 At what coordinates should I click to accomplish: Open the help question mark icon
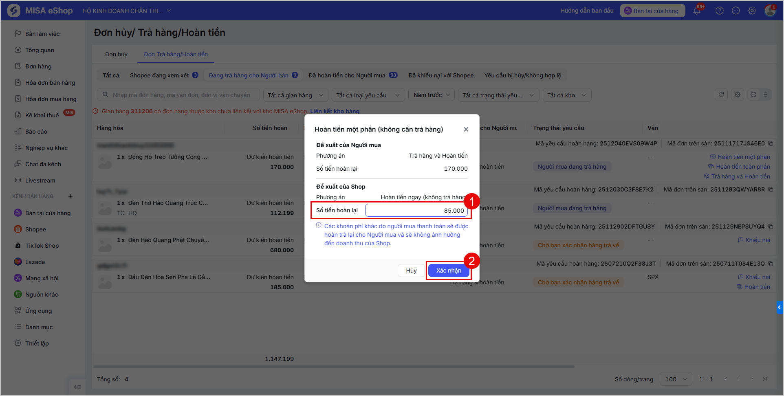pyautogui.click(x=720, y=11)
